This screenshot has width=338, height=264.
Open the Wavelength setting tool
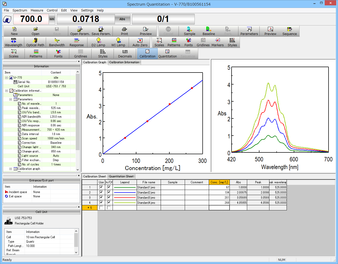pos(14,42)
